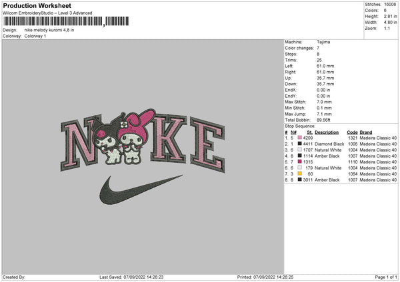This screenshot has width=400, height=282.
Task: Click the Min Stitch value '0.1 mm'
Action: coord(324,108)
